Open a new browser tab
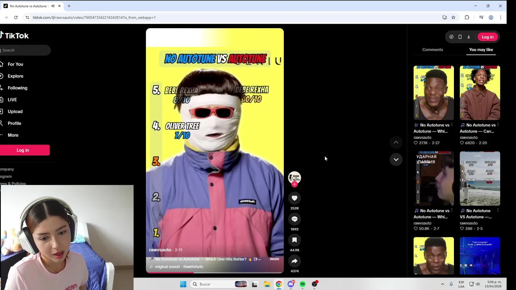Screen dimensions: 516x290 (x=69, y=6)
